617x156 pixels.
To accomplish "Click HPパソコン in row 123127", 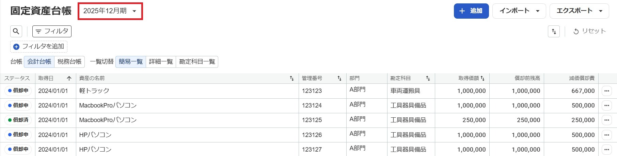I will point(95,149).
